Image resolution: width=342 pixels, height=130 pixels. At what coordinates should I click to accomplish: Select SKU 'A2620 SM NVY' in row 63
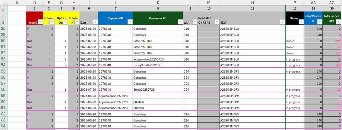point(253,120)
